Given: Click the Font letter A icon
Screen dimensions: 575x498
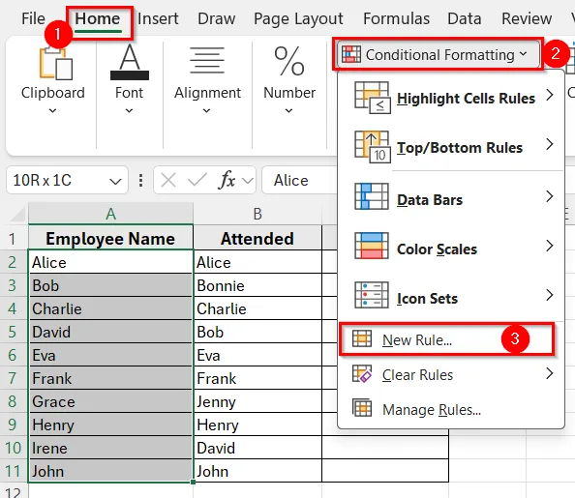Looking at the screenshot, I should tap(130, 62).
